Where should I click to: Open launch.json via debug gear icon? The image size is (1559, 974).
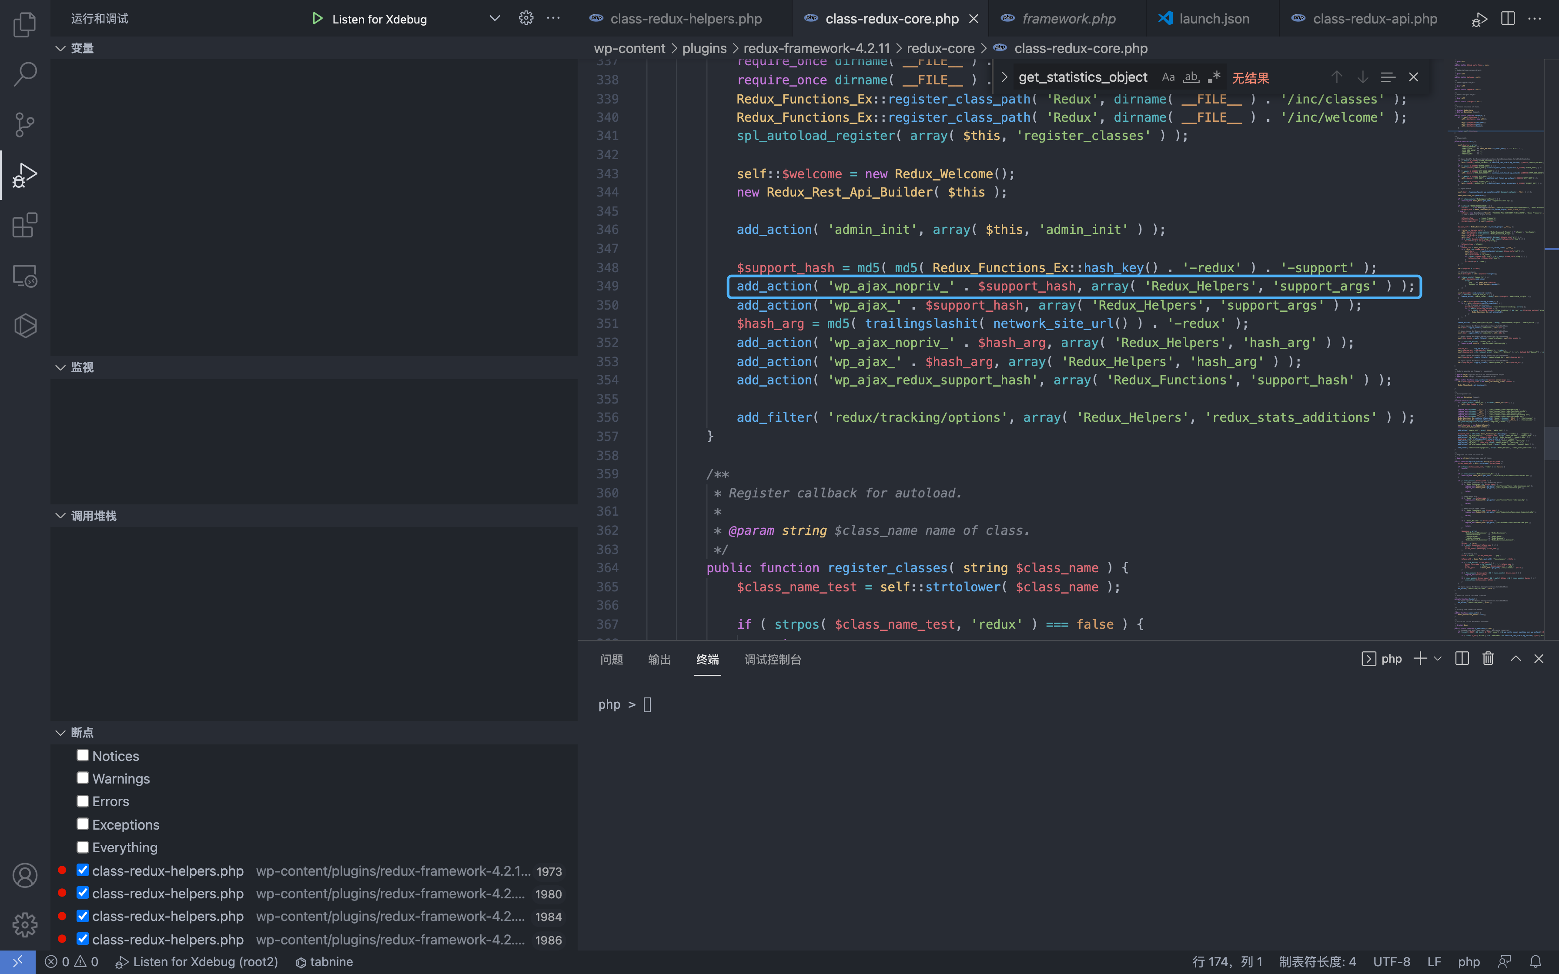click(525, 19)
